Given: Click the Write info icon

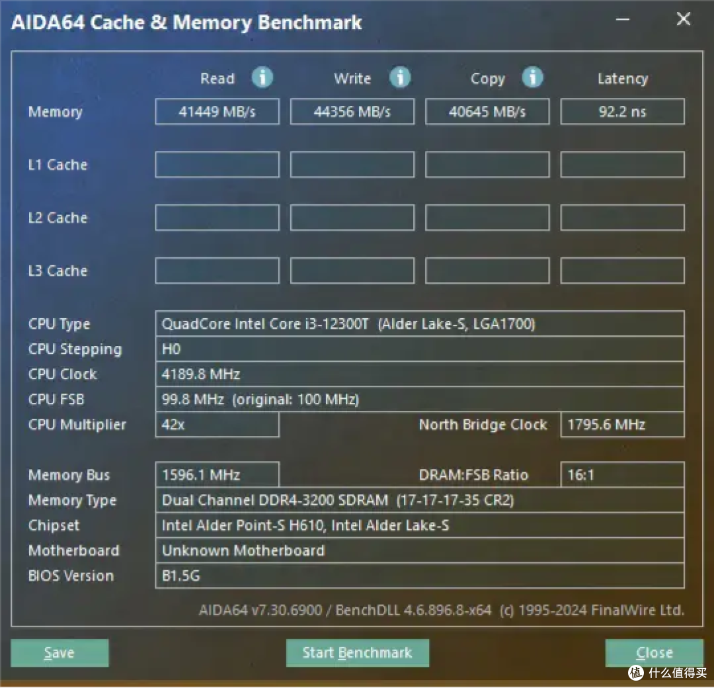Looking at the screenshot, I should [x=400, y=77].
